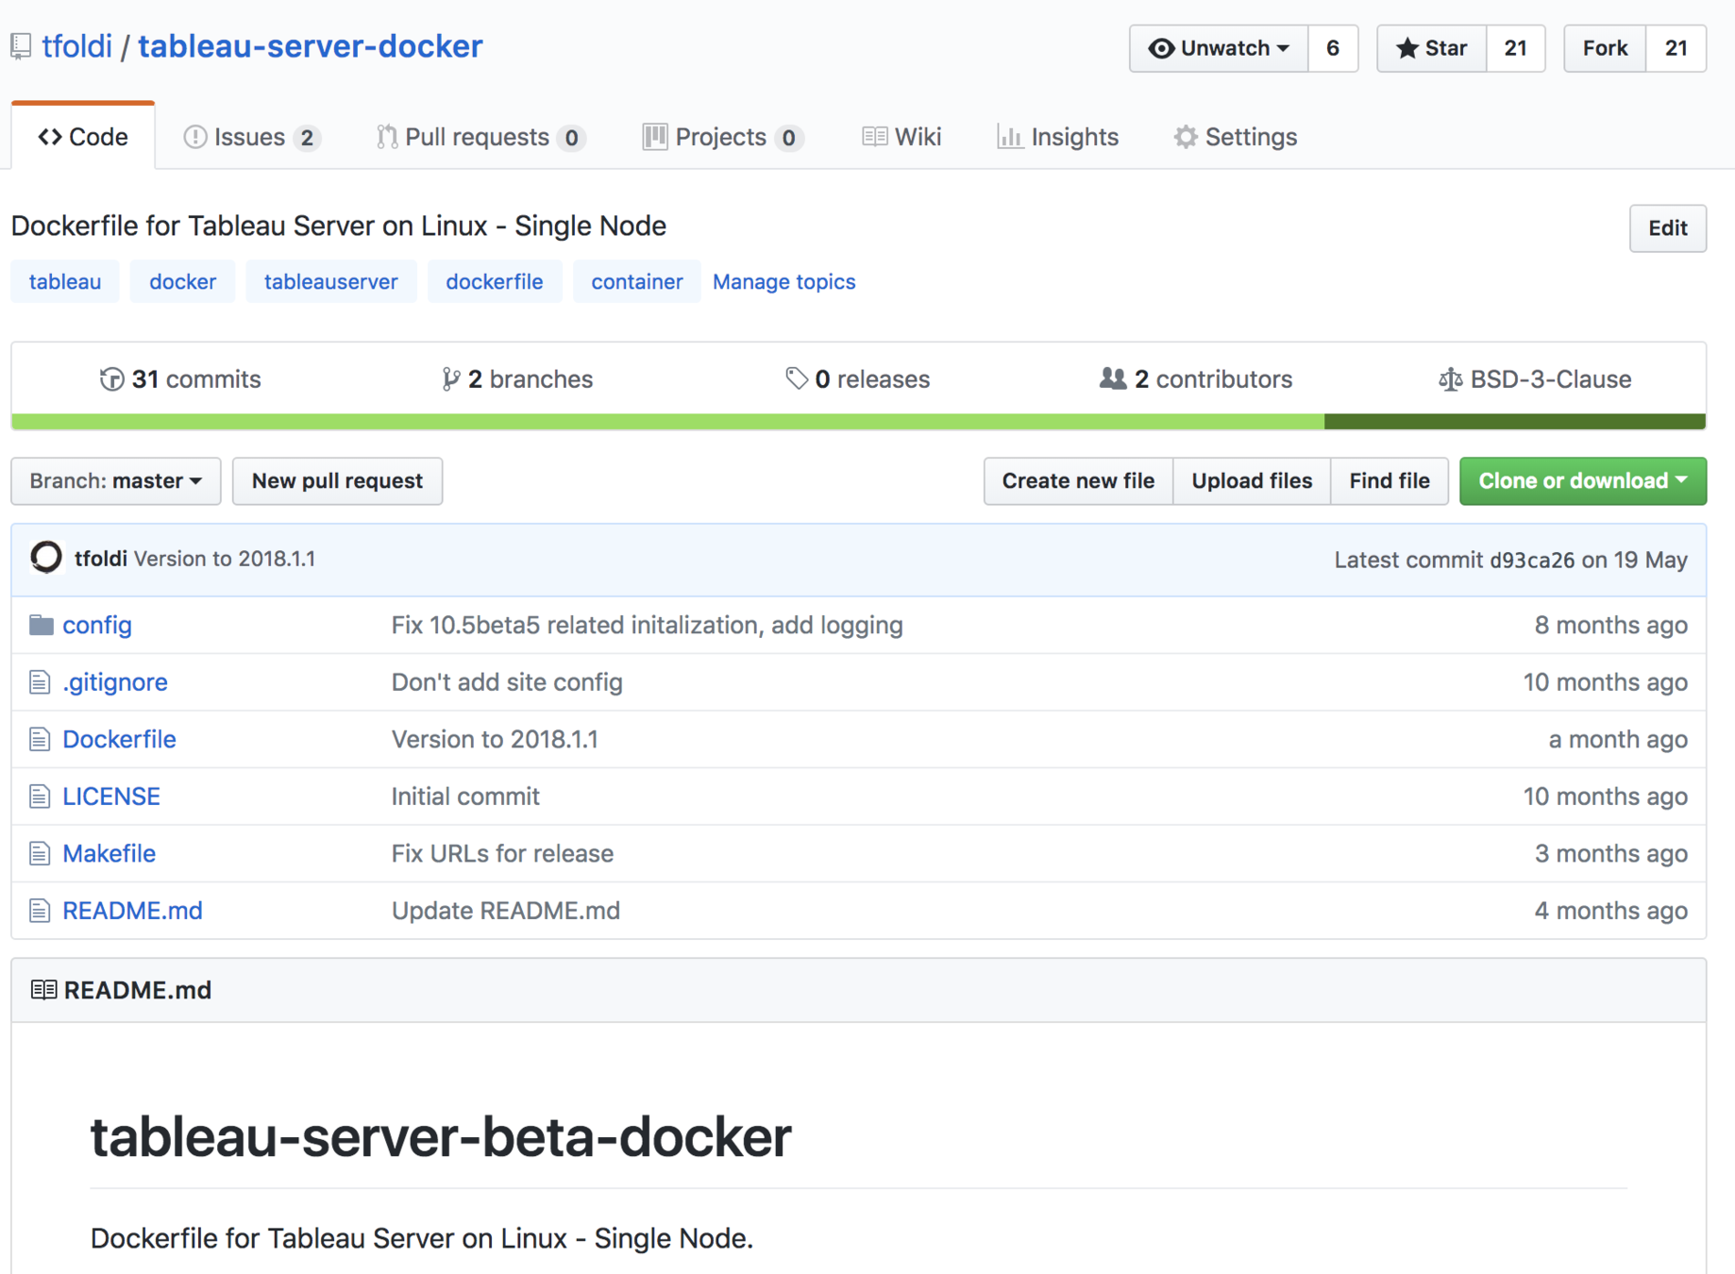Select the container topic tag

tap(637, 281)
